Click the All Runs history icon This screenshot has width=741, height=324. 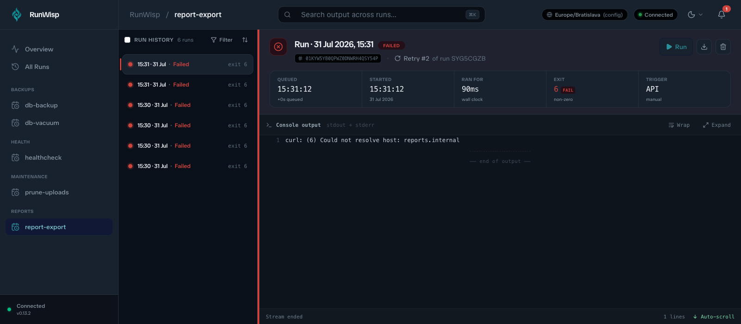(15, 67)
